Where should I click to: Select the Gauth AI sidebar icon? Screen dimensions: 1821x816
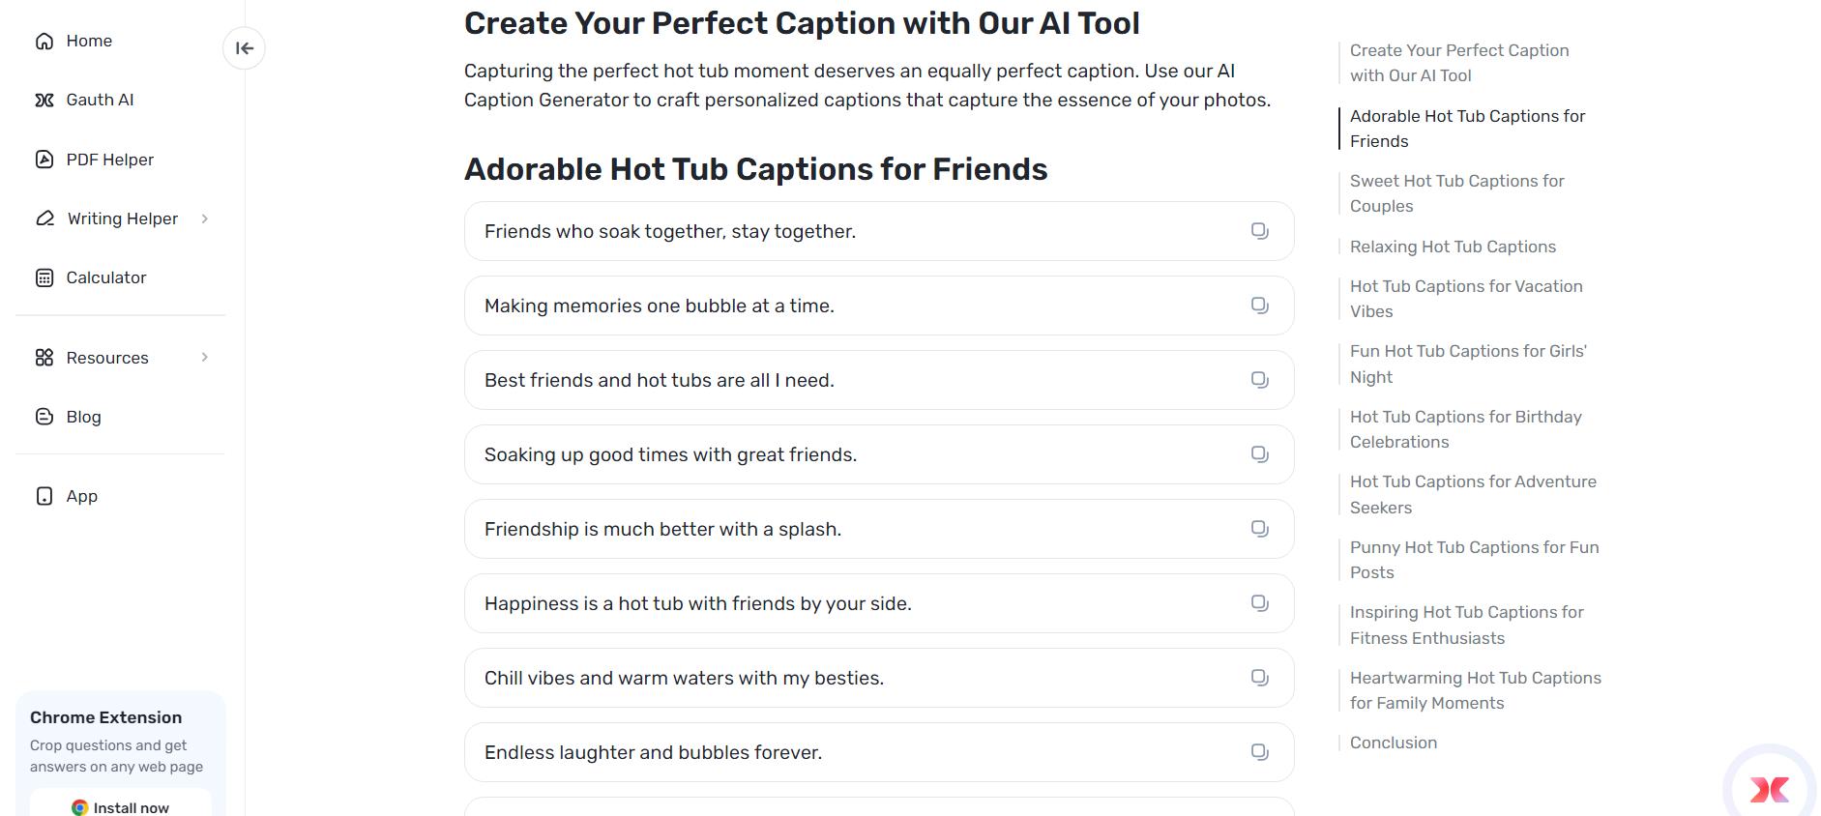click(x=44, y=100)
